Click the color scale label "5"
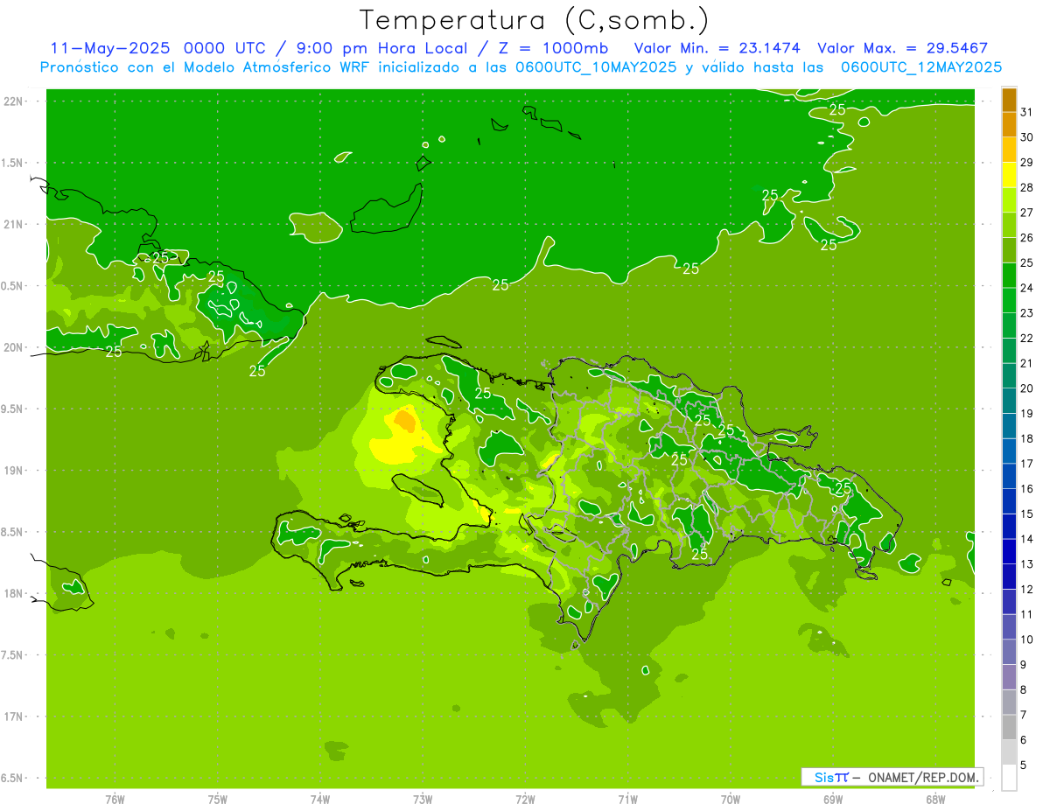This screenshot has height=811, width=1050. pyautogui.click(x=1024, y=766)
